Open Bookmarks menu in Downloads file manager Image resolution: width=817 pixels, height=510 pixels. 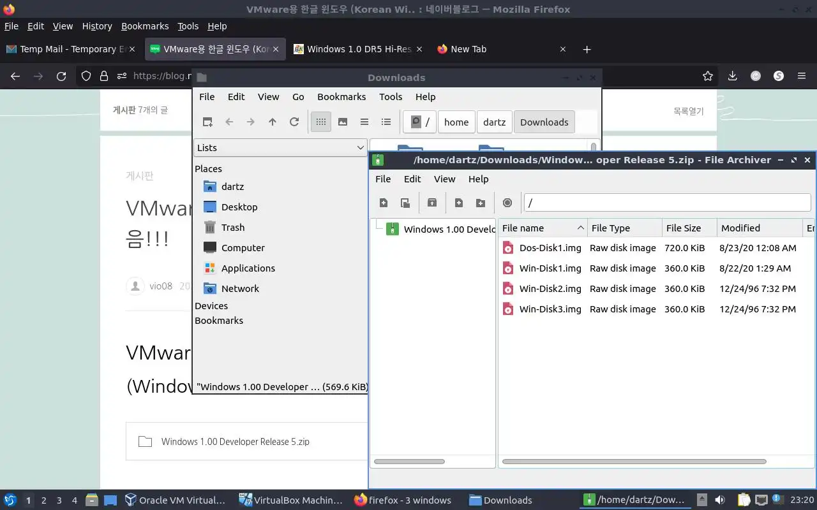point(341,97)
